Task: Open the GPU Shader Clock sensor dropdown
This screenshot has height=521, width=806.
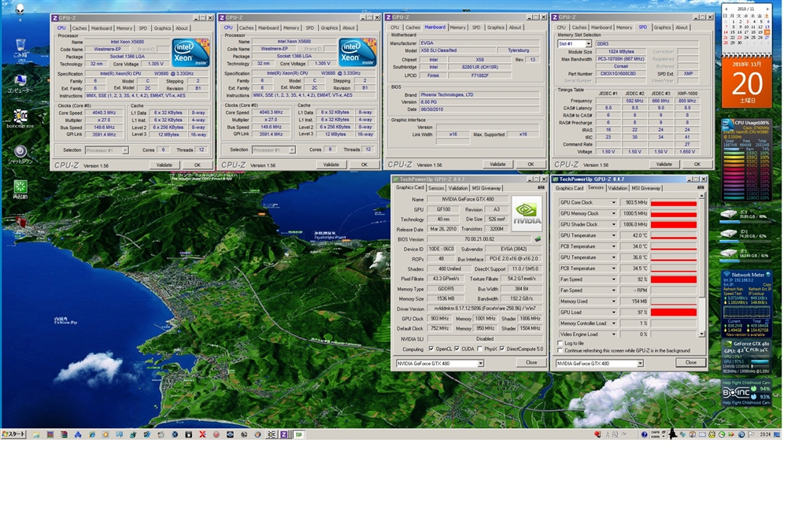Action: coord(613,224)
